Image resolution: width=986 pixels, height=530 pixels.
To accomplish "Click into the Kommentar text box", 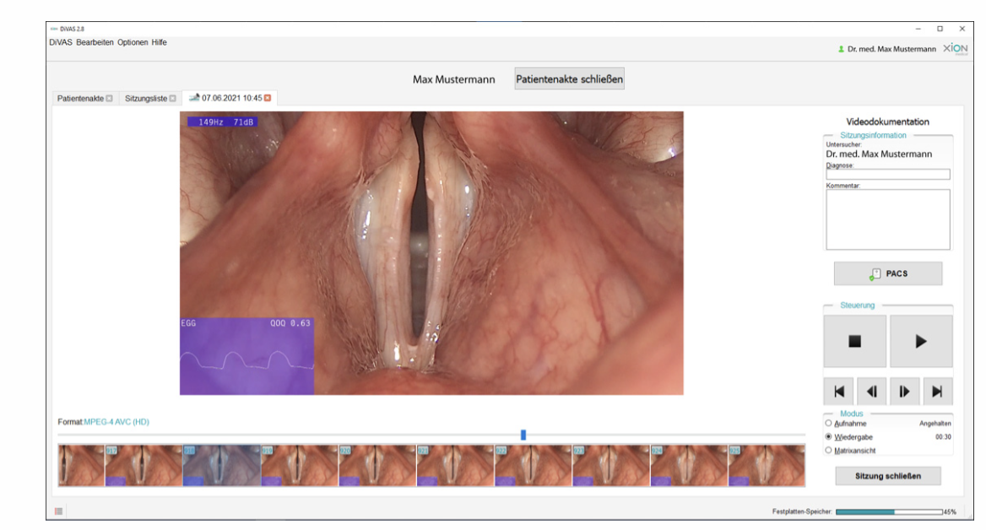I will [x=888, y=219].
